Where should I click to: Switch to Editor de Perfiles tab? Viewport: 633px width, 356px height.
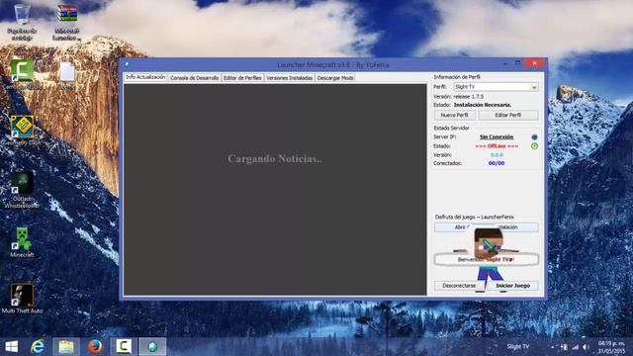point(242,78)
